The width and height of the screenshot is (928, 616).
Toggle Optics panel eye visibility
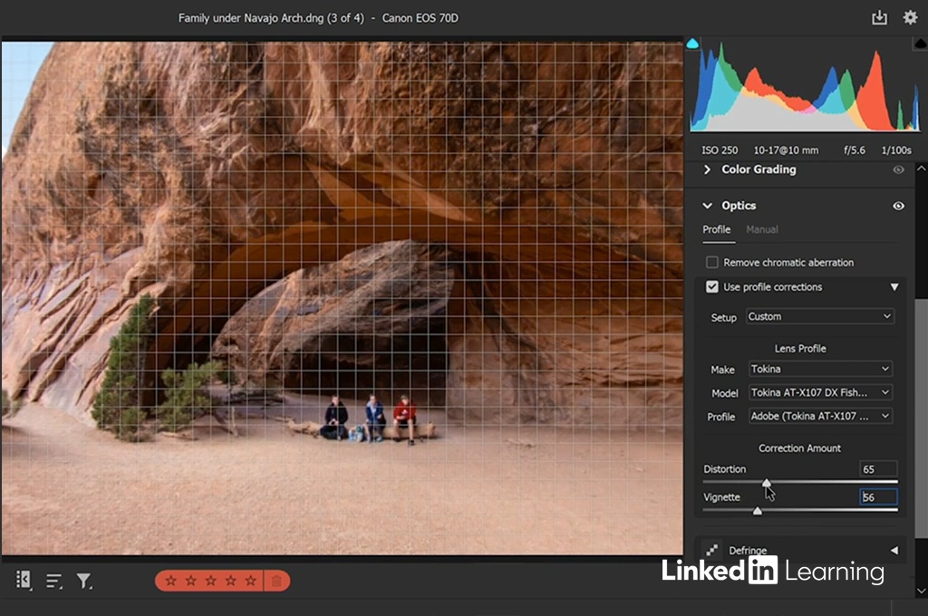point(898,207)
